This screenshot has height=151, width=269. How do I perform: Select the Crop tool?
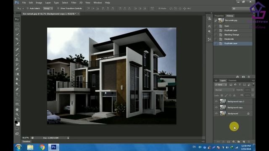(17, 39)
